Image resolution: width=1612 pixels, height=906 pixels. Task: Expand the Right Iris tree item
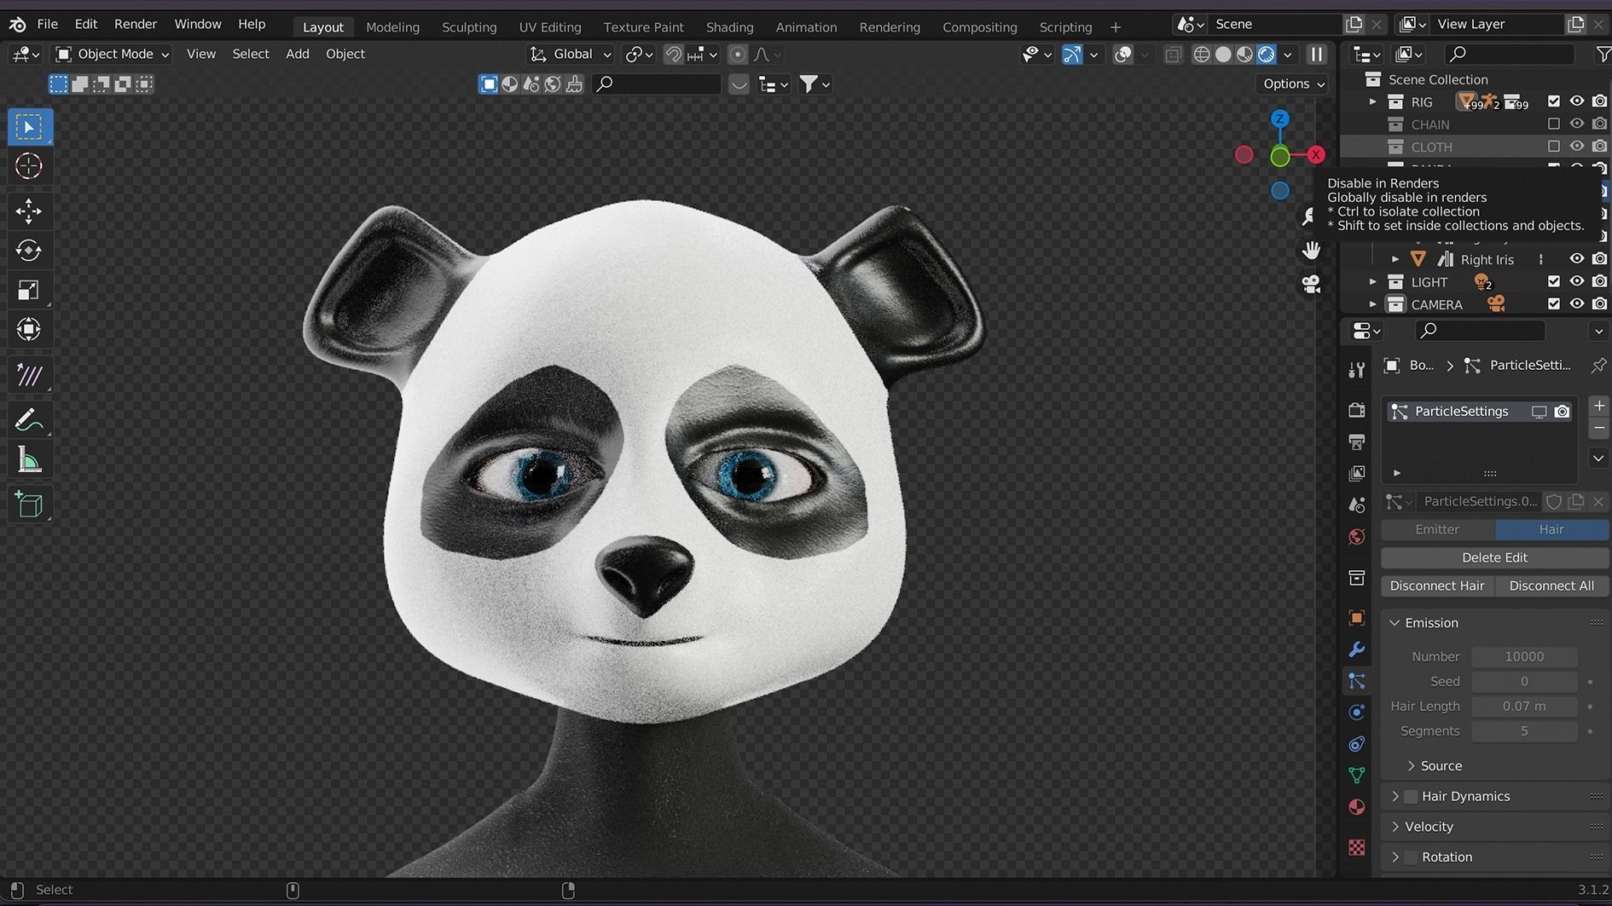point(1395,259)
